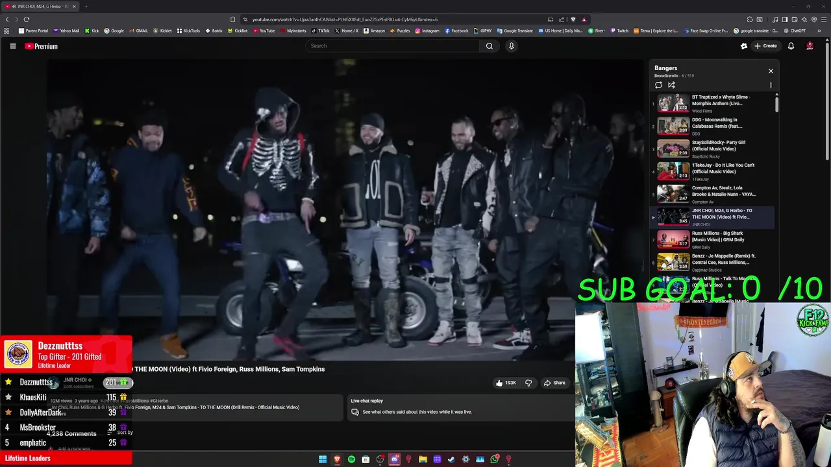Viewport: 831px width, 467px height.
Task: Open the Twitch bookmark
Action: pyautogui.click(x=619, y=30)
